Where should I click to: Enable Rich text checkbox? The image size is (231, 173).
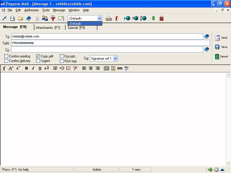[62, 61]
